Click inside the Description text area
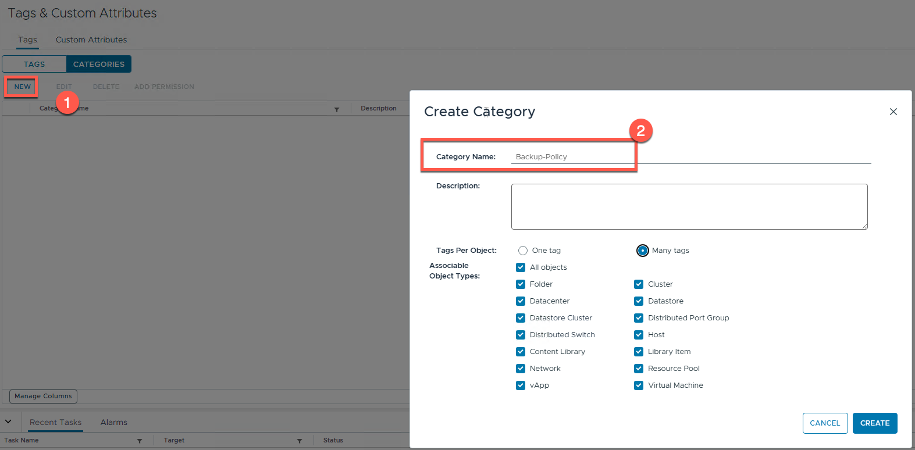The width and height of the screenshot is (915, 450). click(x=689, y=206)
